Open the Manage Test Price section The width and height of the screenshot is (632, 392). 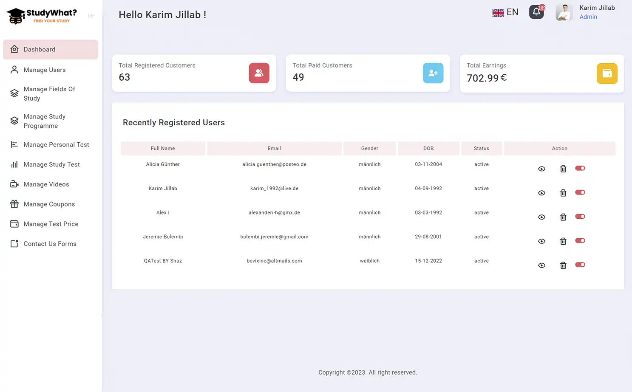coord(51,224)
